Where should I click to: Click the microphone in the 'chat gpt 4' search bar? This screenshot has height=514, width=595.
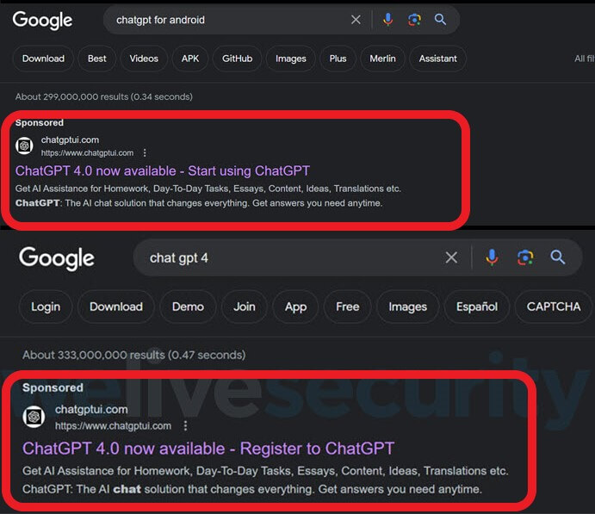tap(492, 257)
